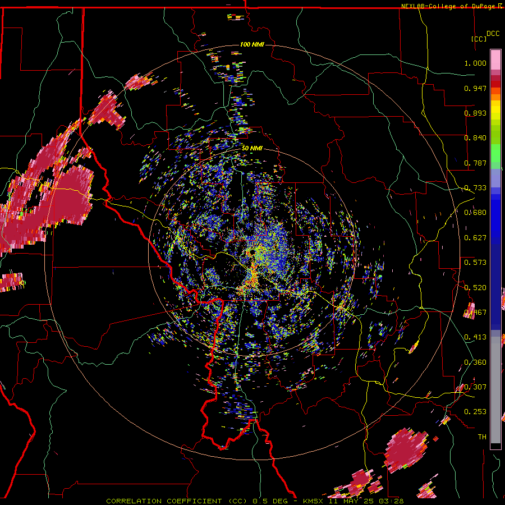Click the 0.360 scale value
This screenshot has width=505, height=505.
475,362
